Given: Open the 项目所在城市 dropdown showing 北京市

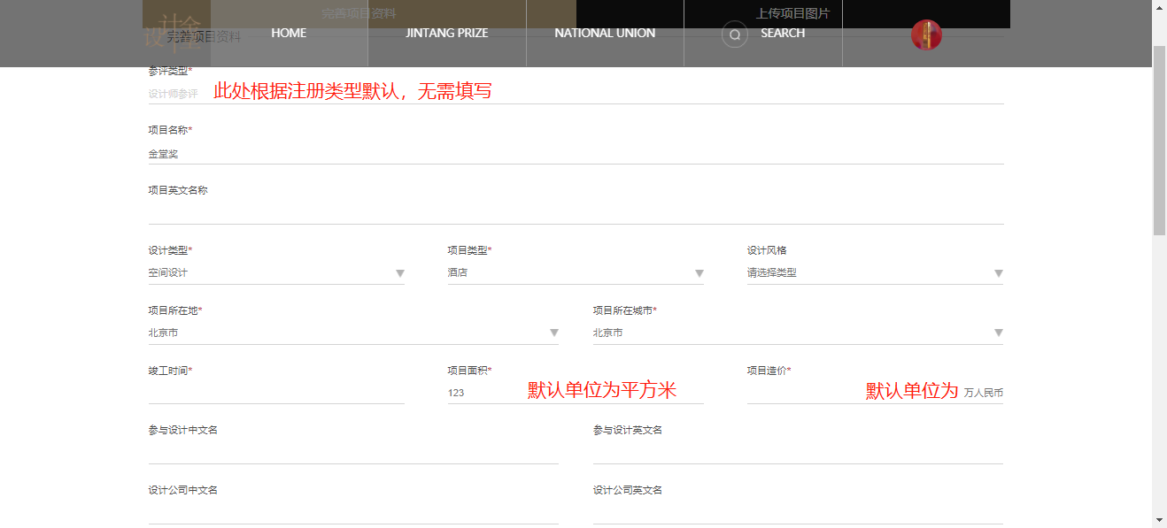Looking at the screenshot, I should [798, 333].
